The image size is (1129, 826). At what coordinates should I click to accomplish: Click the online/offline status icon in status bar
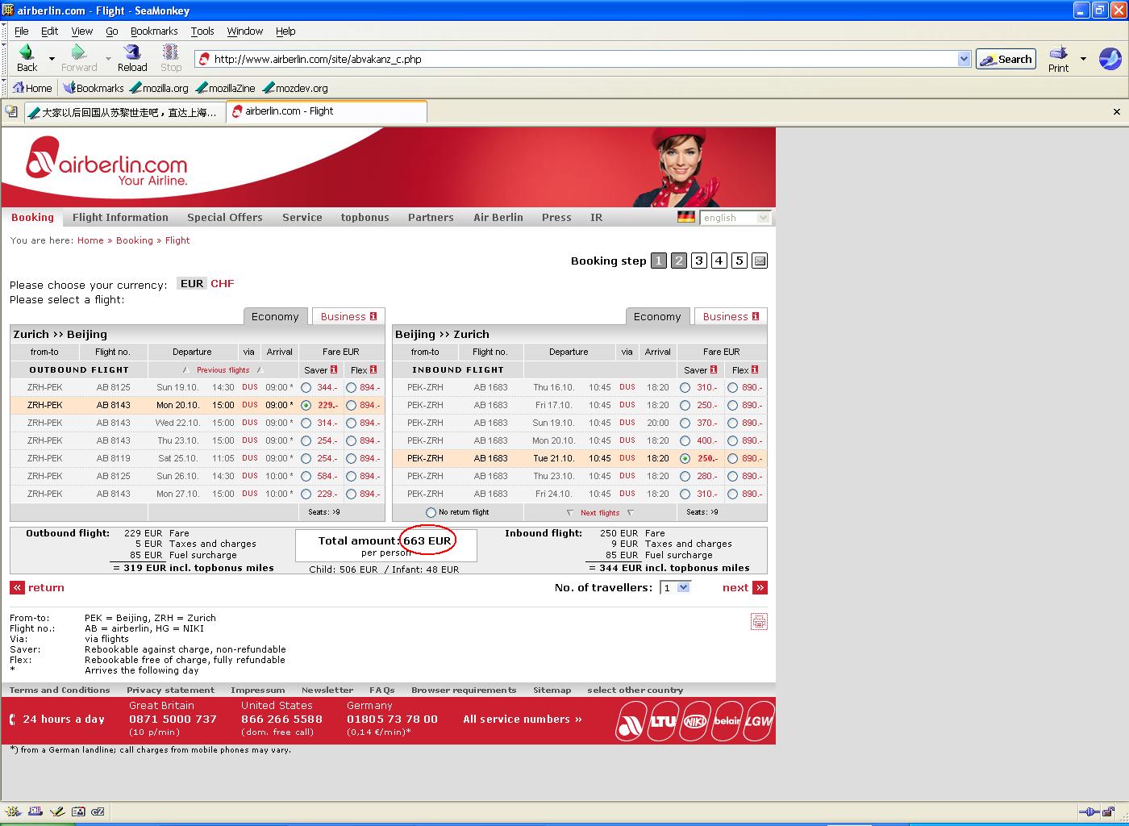tap(1089, 811)
